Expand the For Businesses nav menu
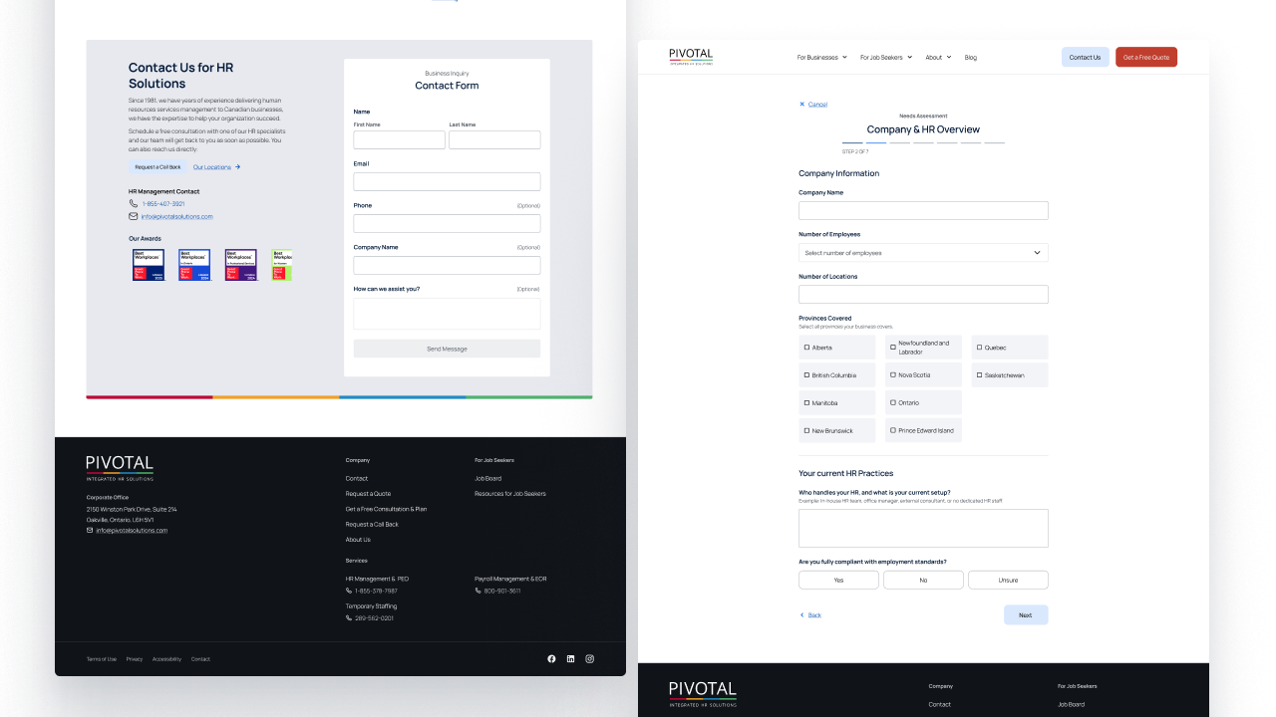1276x717 pixels. pos(821,58)
